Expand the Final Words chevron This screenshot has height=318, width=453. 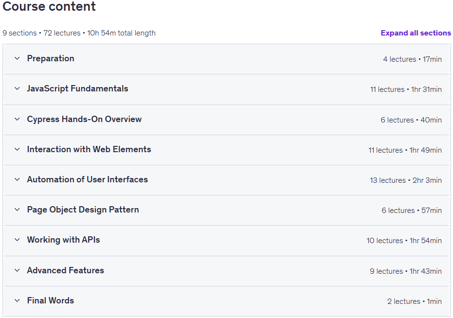tap(18, 300)
